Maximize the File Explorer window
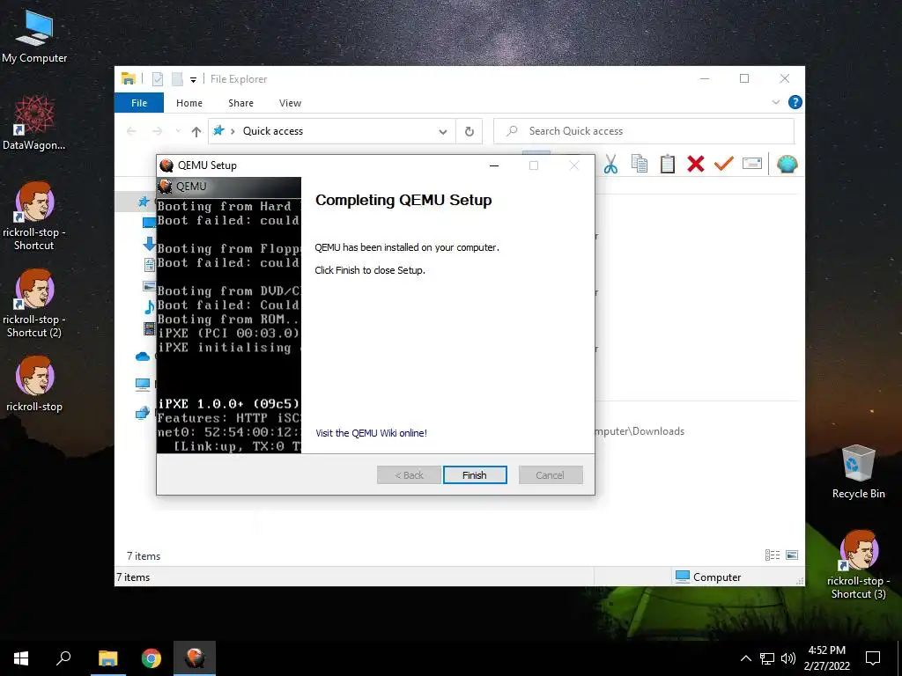 click(744, 78)
